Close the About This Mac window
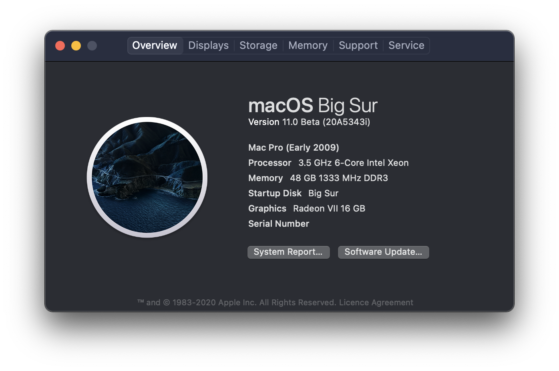Screen dimensions: 559x371 click(x=60, y=46)
